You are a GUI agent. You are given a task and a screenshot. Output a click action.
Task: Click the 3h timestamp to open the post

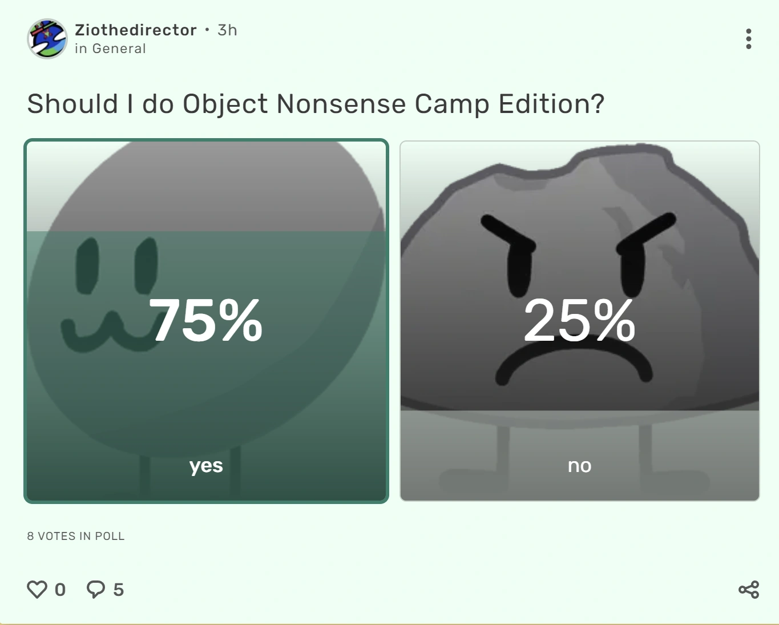pos(227,30)
